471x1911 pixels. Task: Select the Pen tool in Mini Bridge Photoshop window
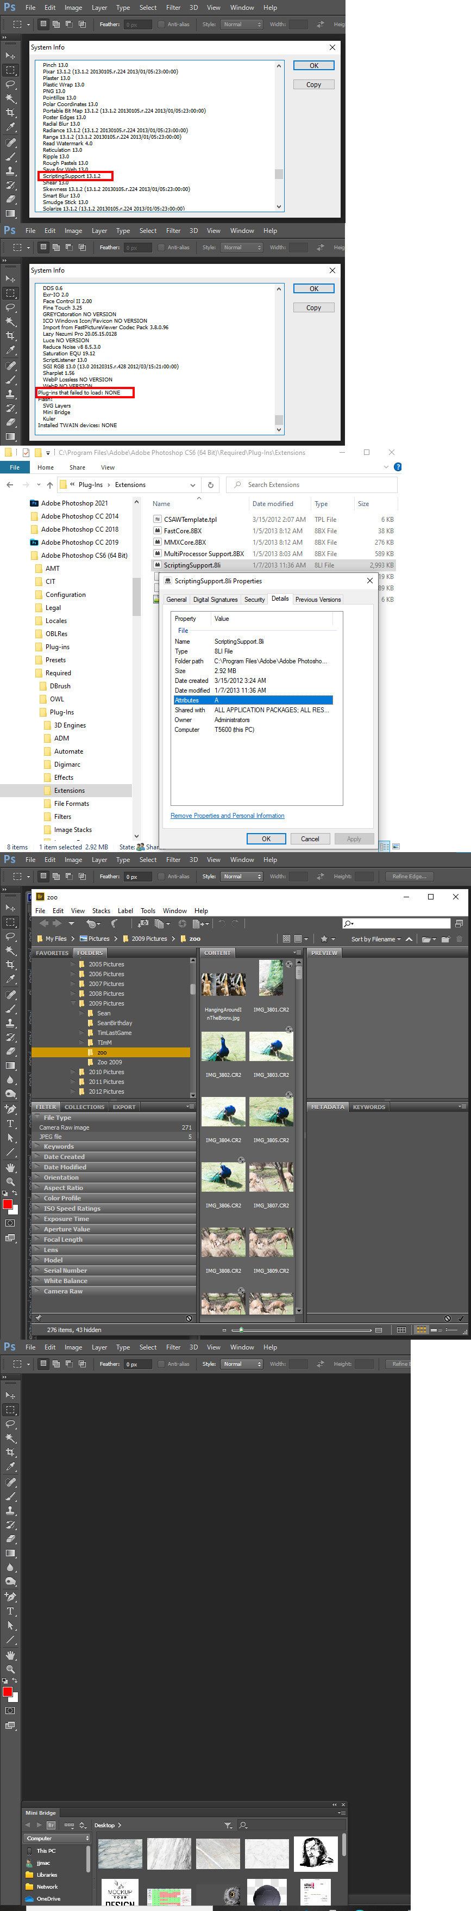point(10,1596)
